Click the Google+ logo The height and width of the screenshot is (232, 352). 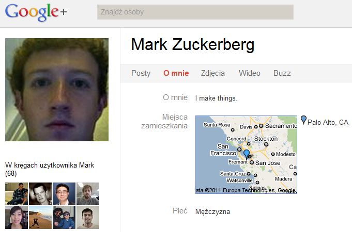click(x=36, y=12)
